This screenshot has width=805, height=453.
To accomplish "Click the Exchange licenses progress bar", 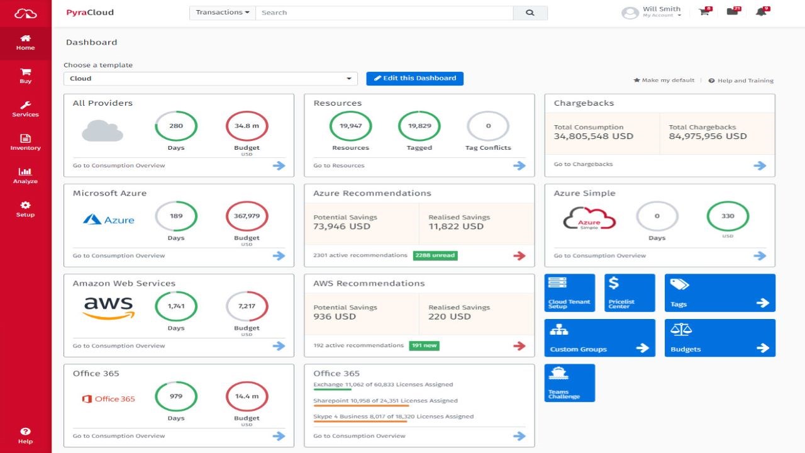I will [x=332, y=389].
